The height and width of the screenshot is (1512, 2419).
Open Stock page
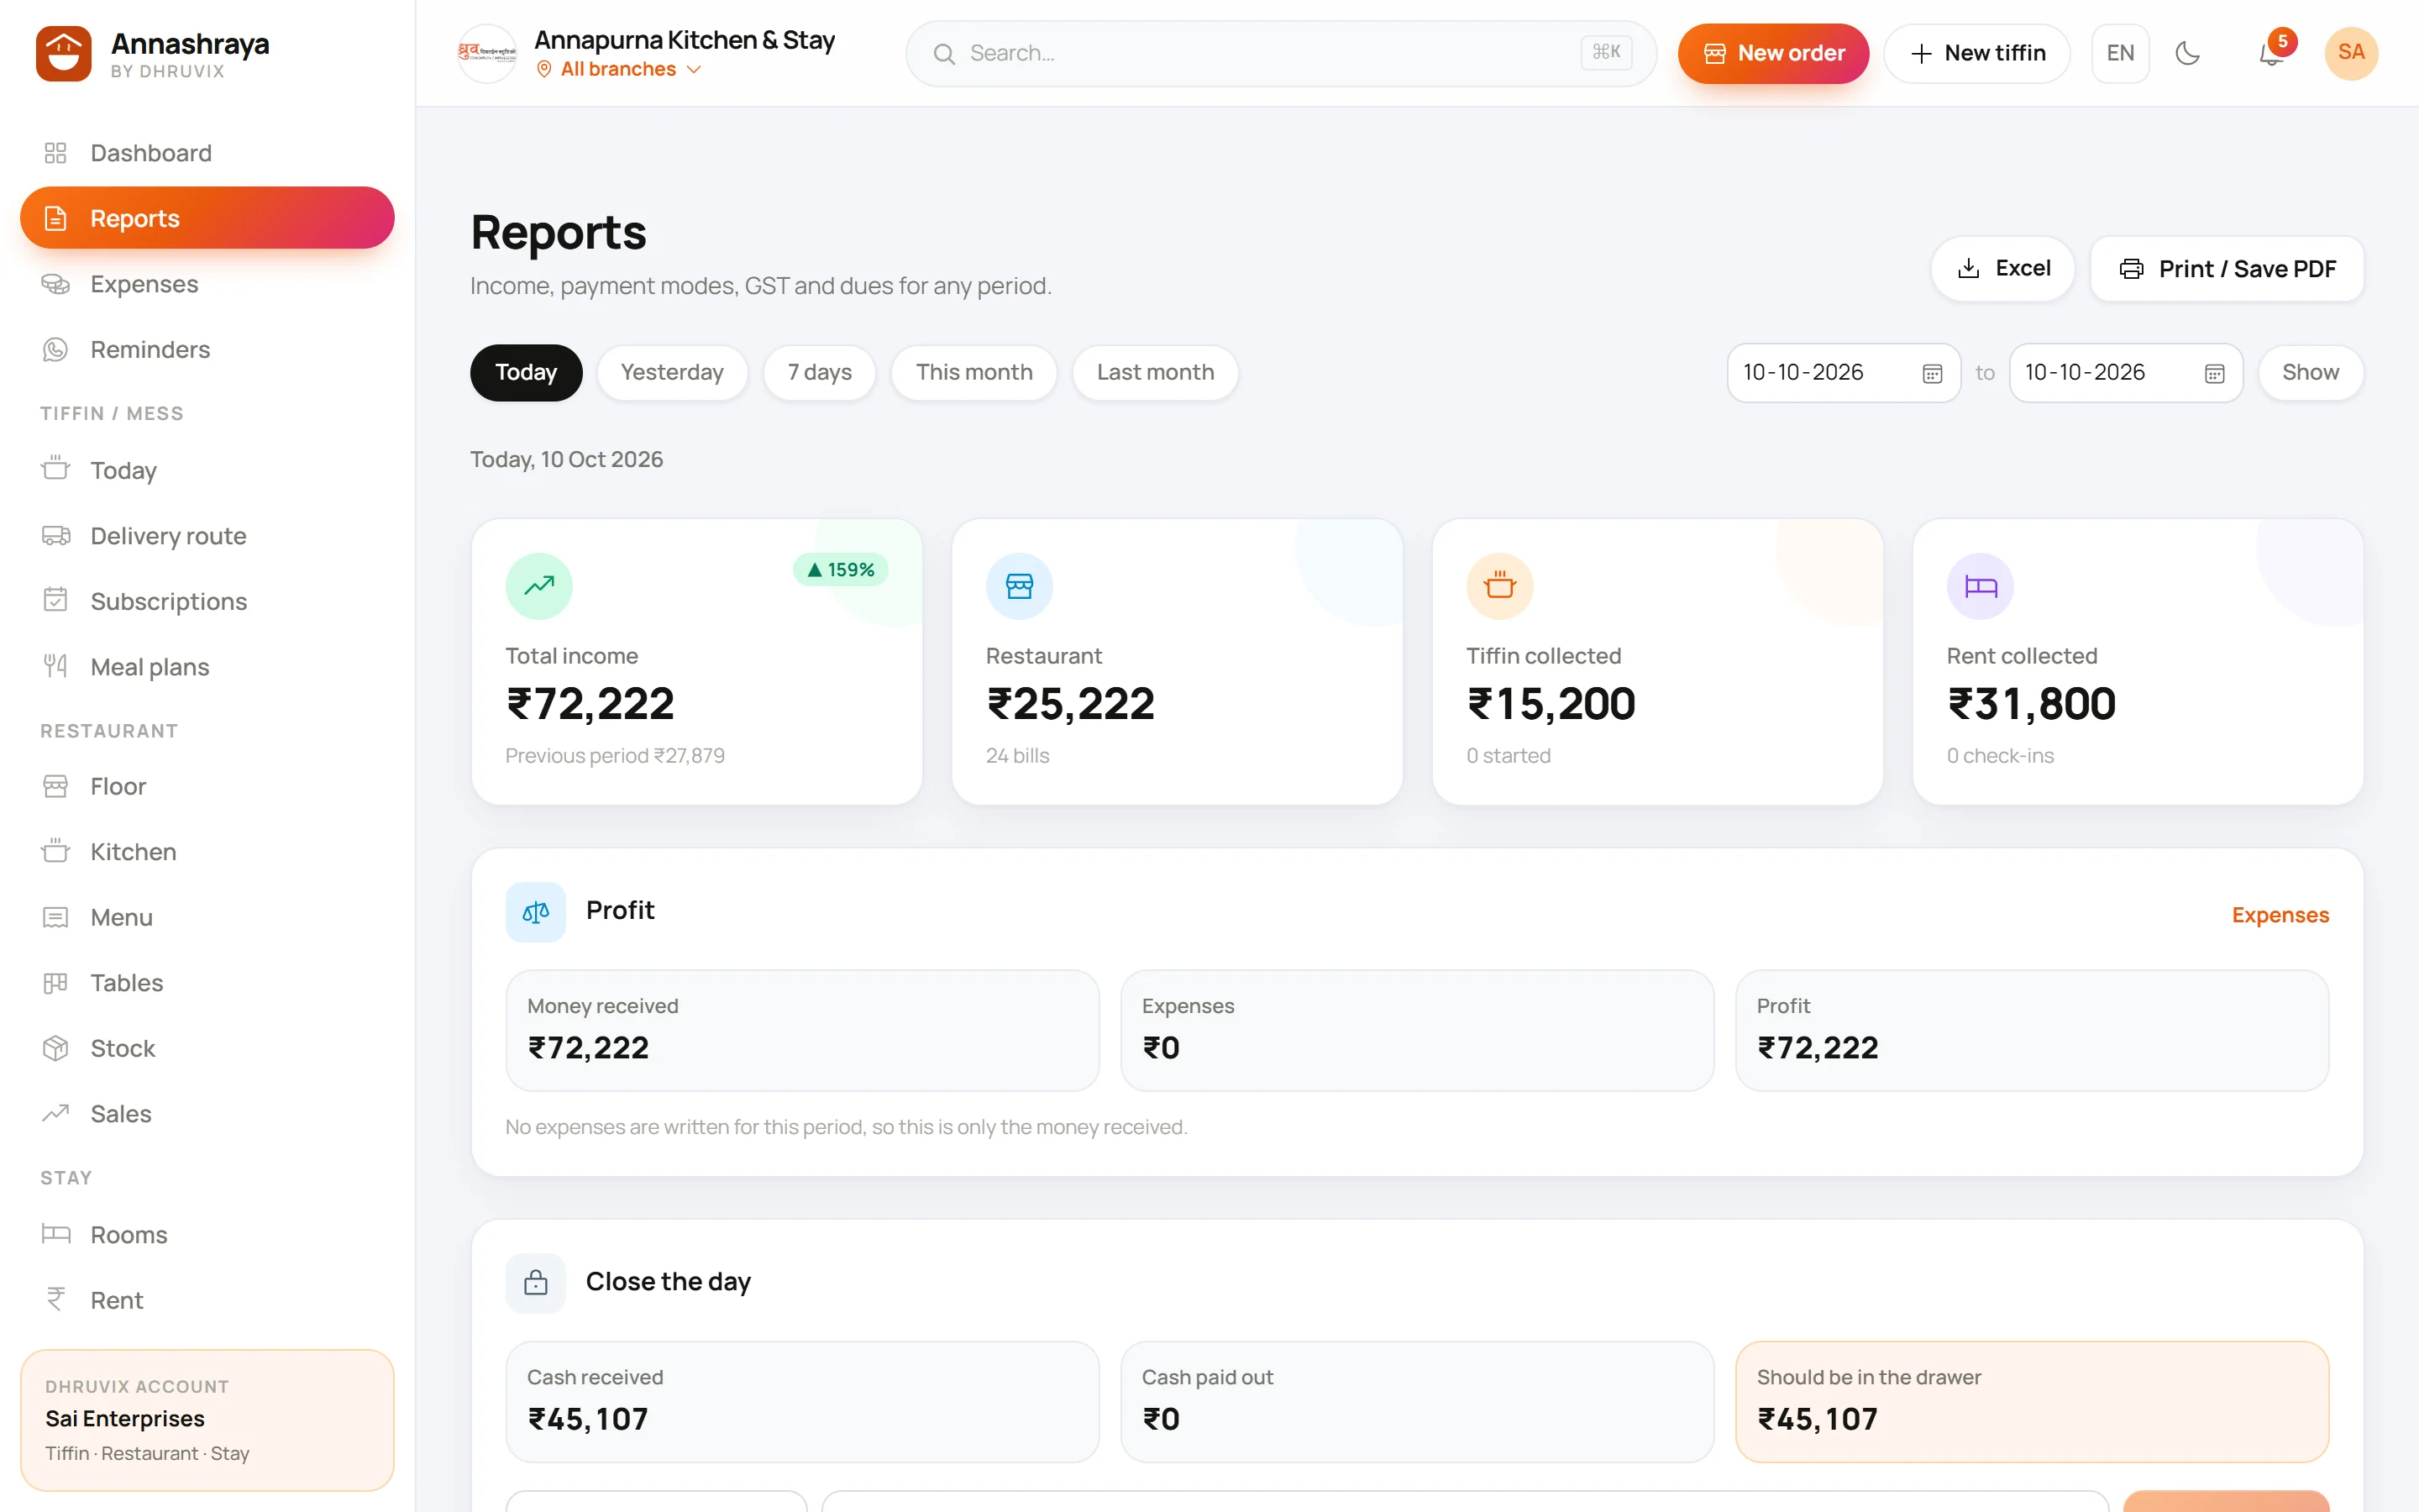[x=207, y=1048]
